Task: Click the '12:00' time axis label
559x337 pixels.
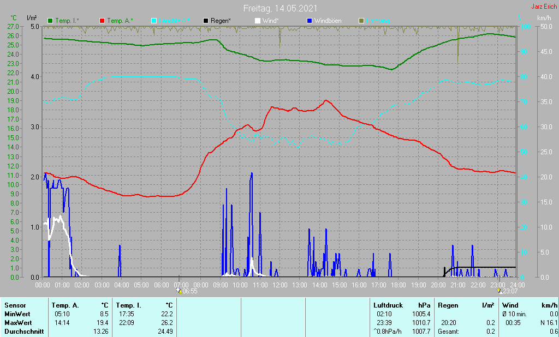Action: 280,285
